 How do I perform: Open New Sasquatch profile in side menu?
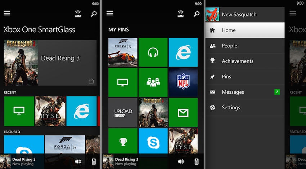(x=245, y=14)
